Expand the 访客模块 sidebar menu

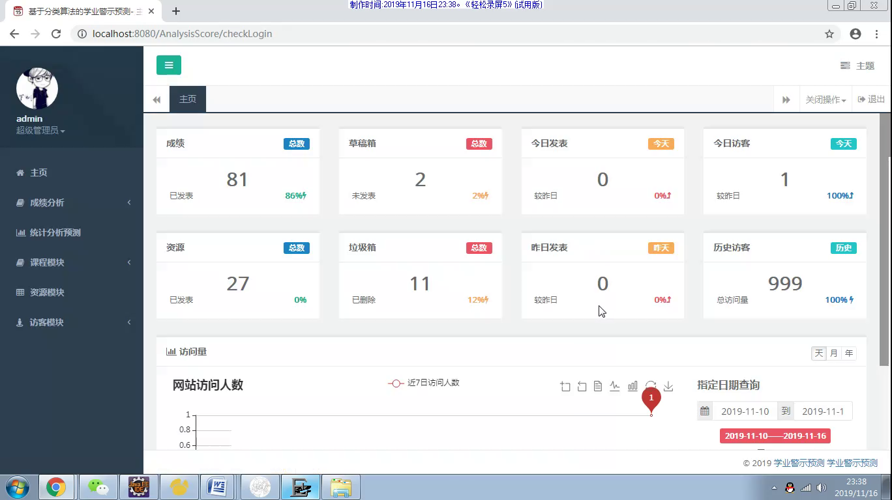click(x=72, y=322)
